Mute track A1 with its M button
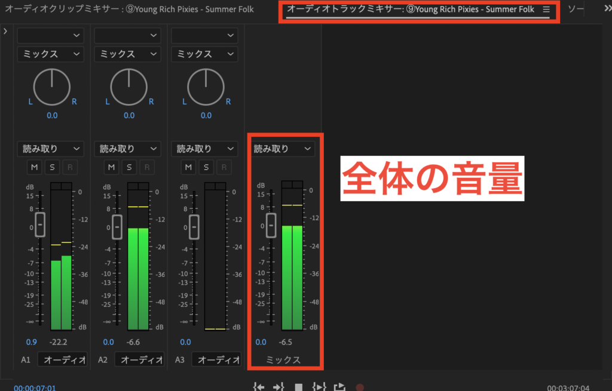 34,167
